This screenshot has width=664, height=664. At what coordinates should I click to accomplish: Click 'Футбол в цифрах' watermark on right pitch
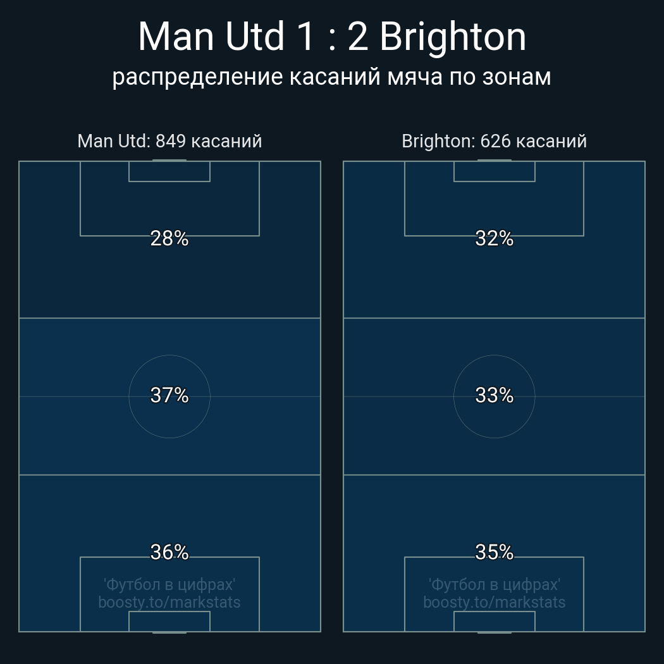[x=494, y=584]
